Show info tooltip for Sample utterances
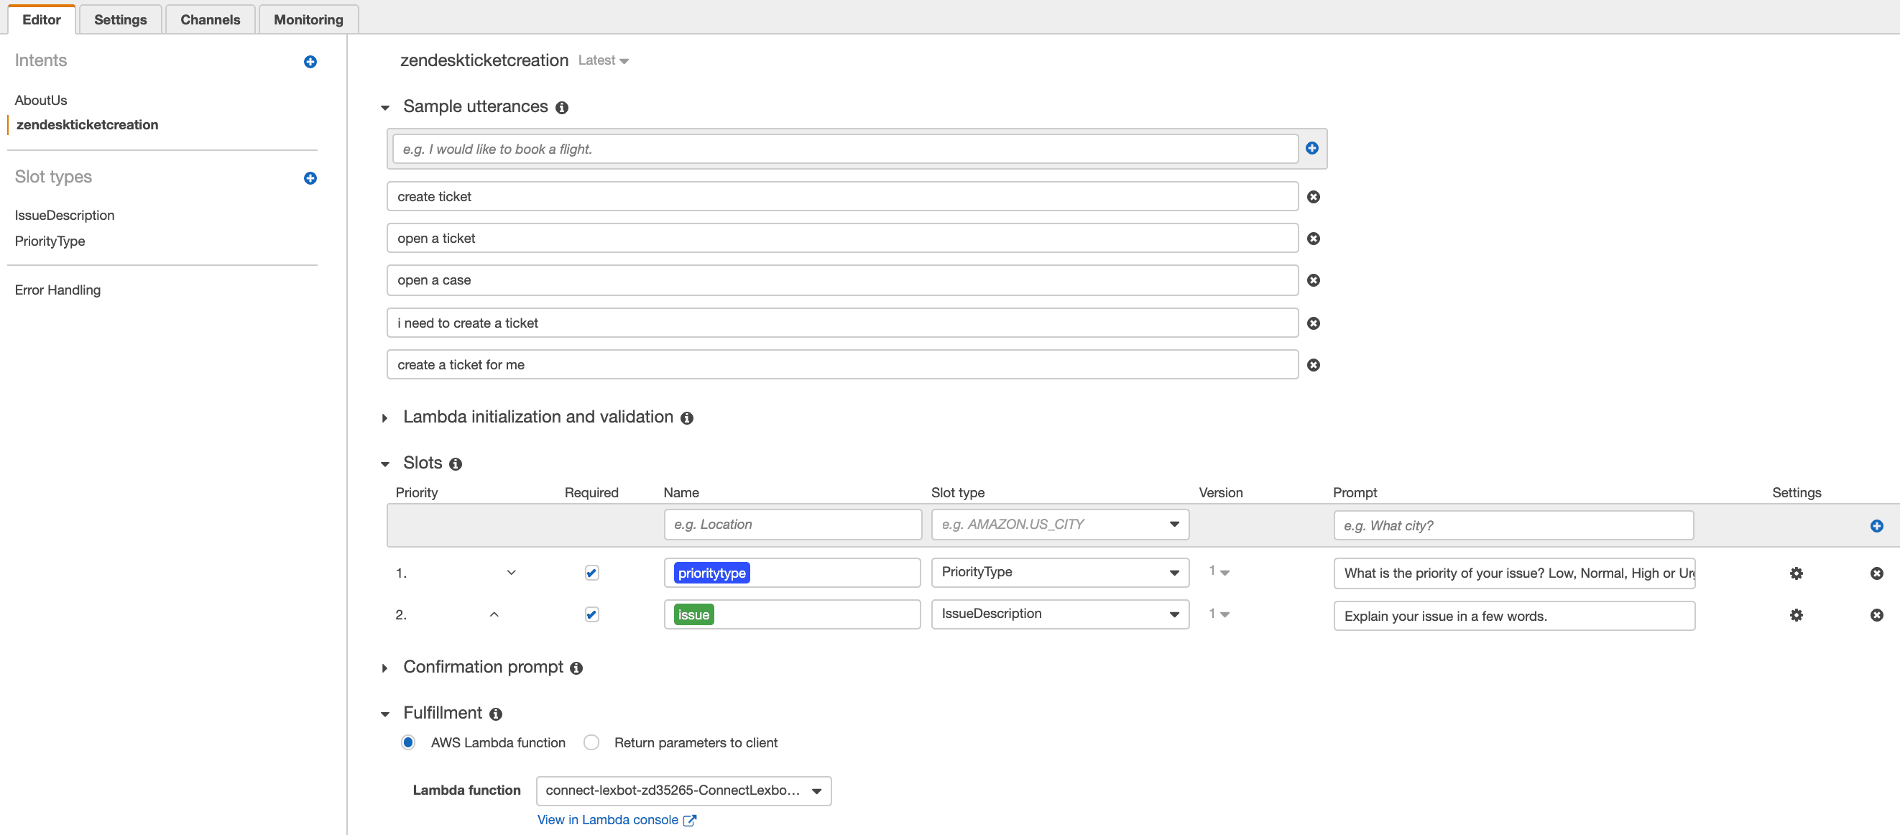 (561, 108)
